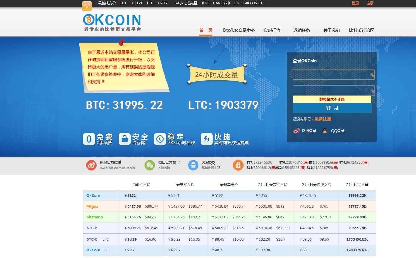Image resolution: width=416 pixels, height=258 pixels.
Task: Click the 最新卖出价 column header
Action: [x=229, y=185]
